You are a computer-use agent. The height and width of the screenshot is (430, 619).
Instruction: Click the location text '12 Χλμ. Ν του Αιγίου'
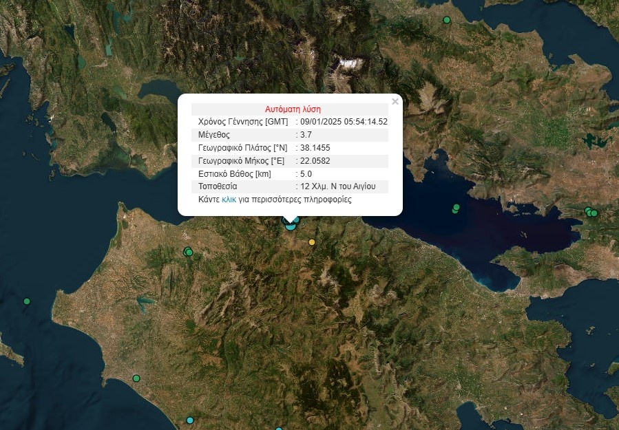pos(338,186)
